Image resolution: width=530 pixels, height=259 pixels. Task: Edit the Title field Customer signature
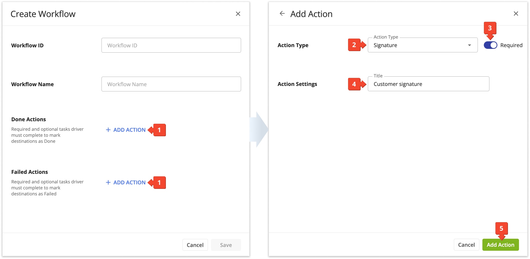pyautogui.click(x=428, y=84)
